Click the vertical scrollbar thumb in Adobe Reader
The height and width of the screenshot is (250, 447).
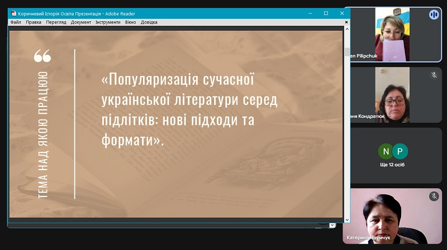347,53
